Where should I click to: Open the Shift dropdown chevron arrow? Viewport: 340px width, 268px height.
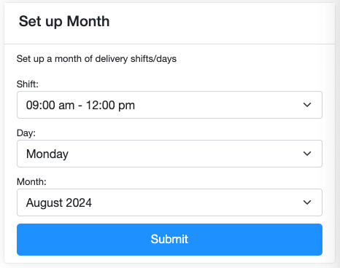pyautogui.click(x=307, y=105)
